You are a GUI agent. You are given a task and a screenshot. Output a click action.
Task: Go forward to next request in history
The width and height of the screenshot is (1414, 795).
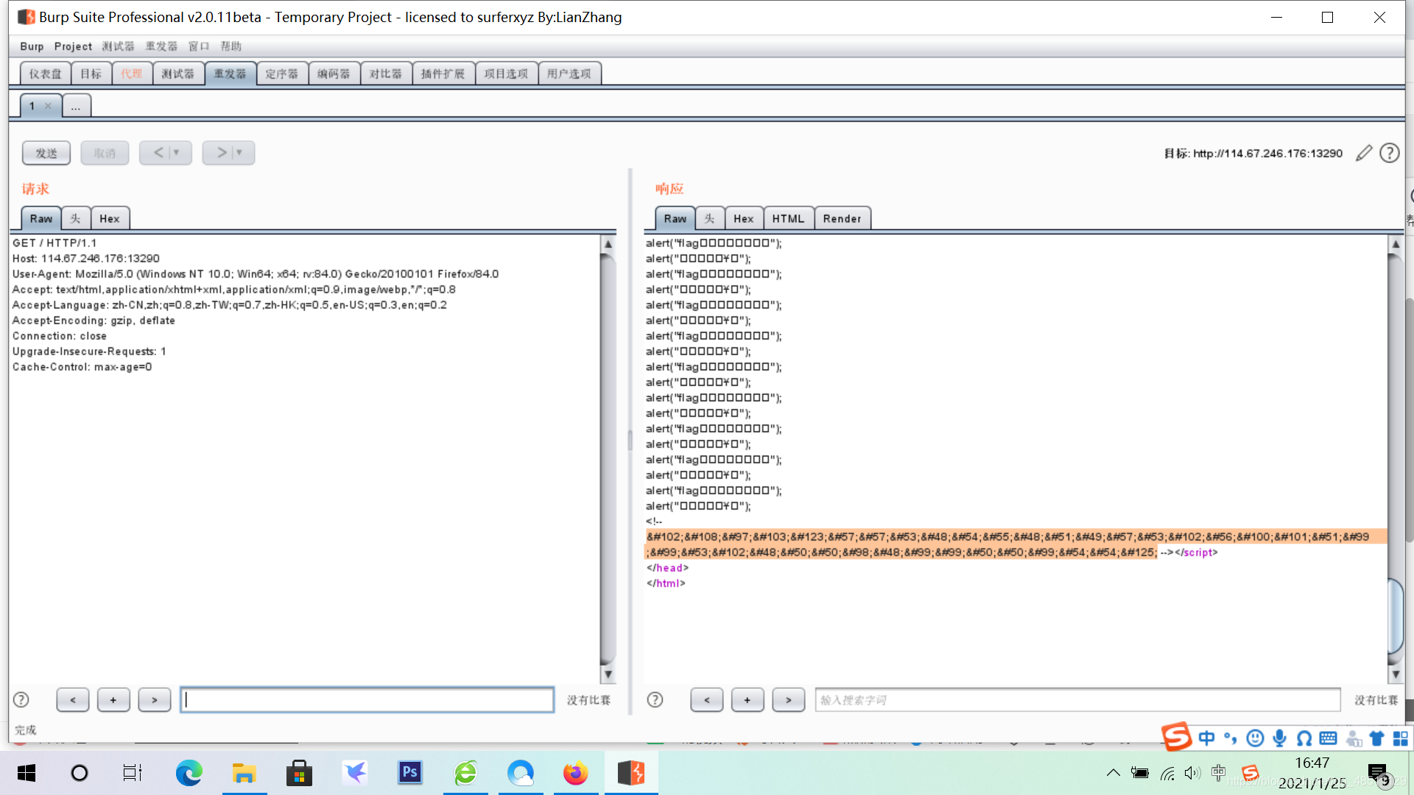222,153
